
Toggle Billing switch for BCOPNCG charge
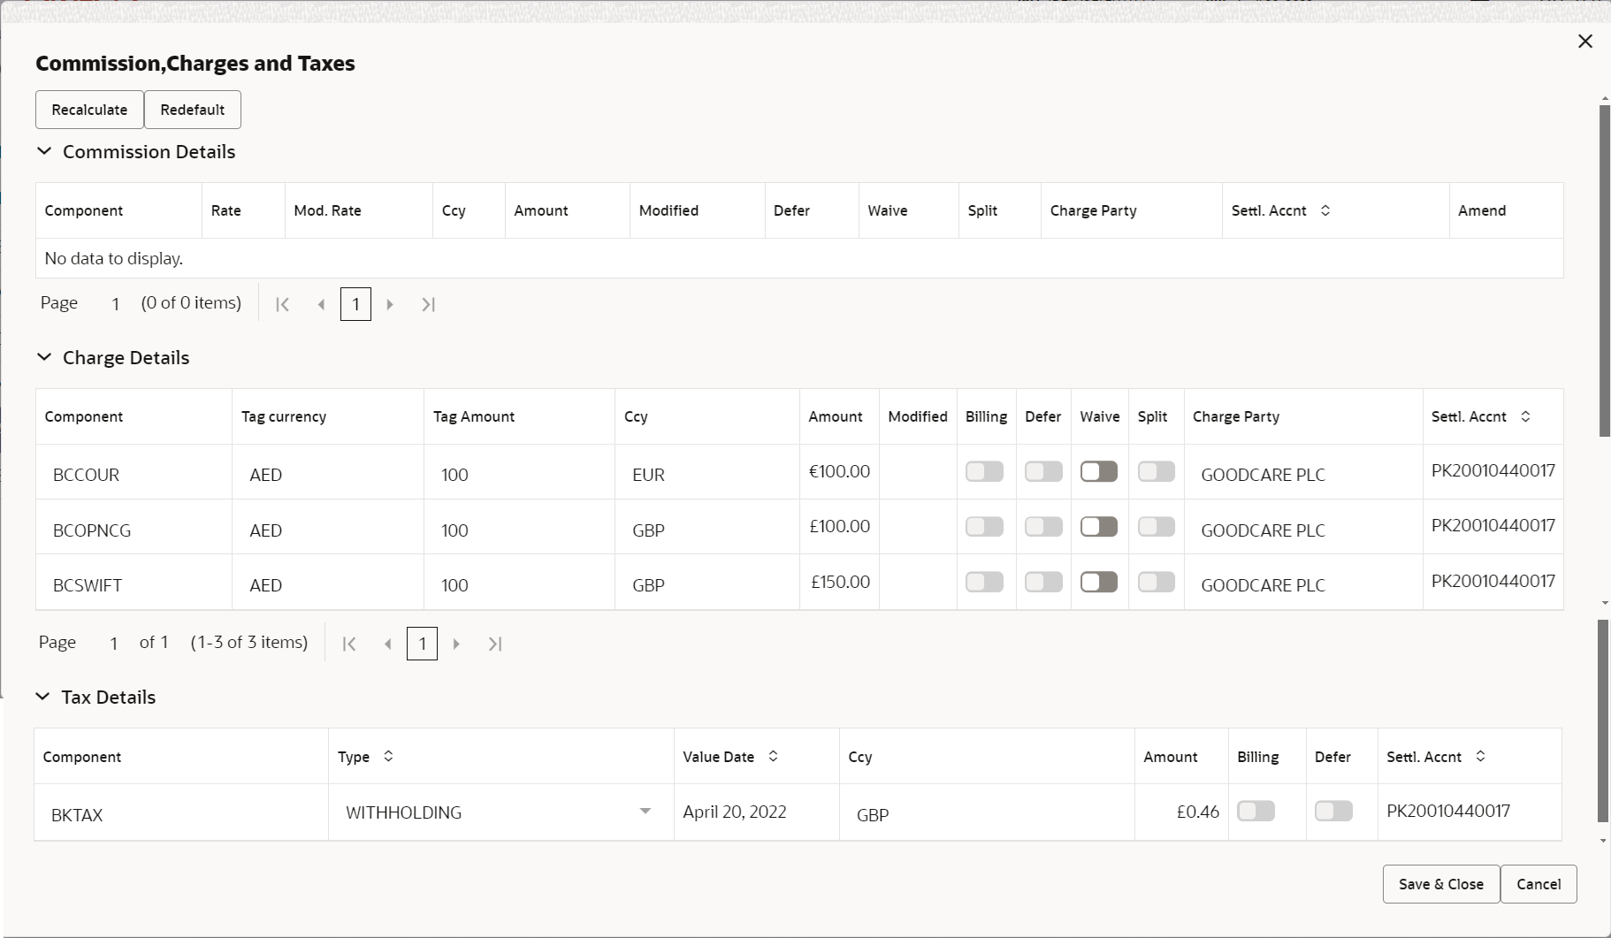[x=985, y=527]
